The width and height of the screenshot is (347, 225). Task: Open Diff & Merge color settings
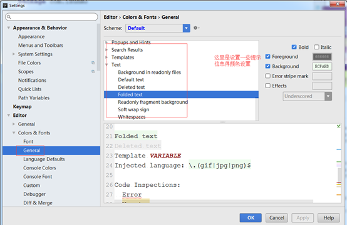pyautogui.click(x=38, y=203)
